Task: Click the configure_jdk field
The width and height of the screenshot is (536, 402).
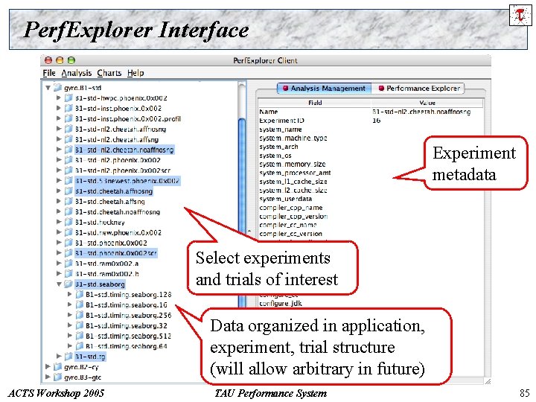Action: tap(281, 303)
